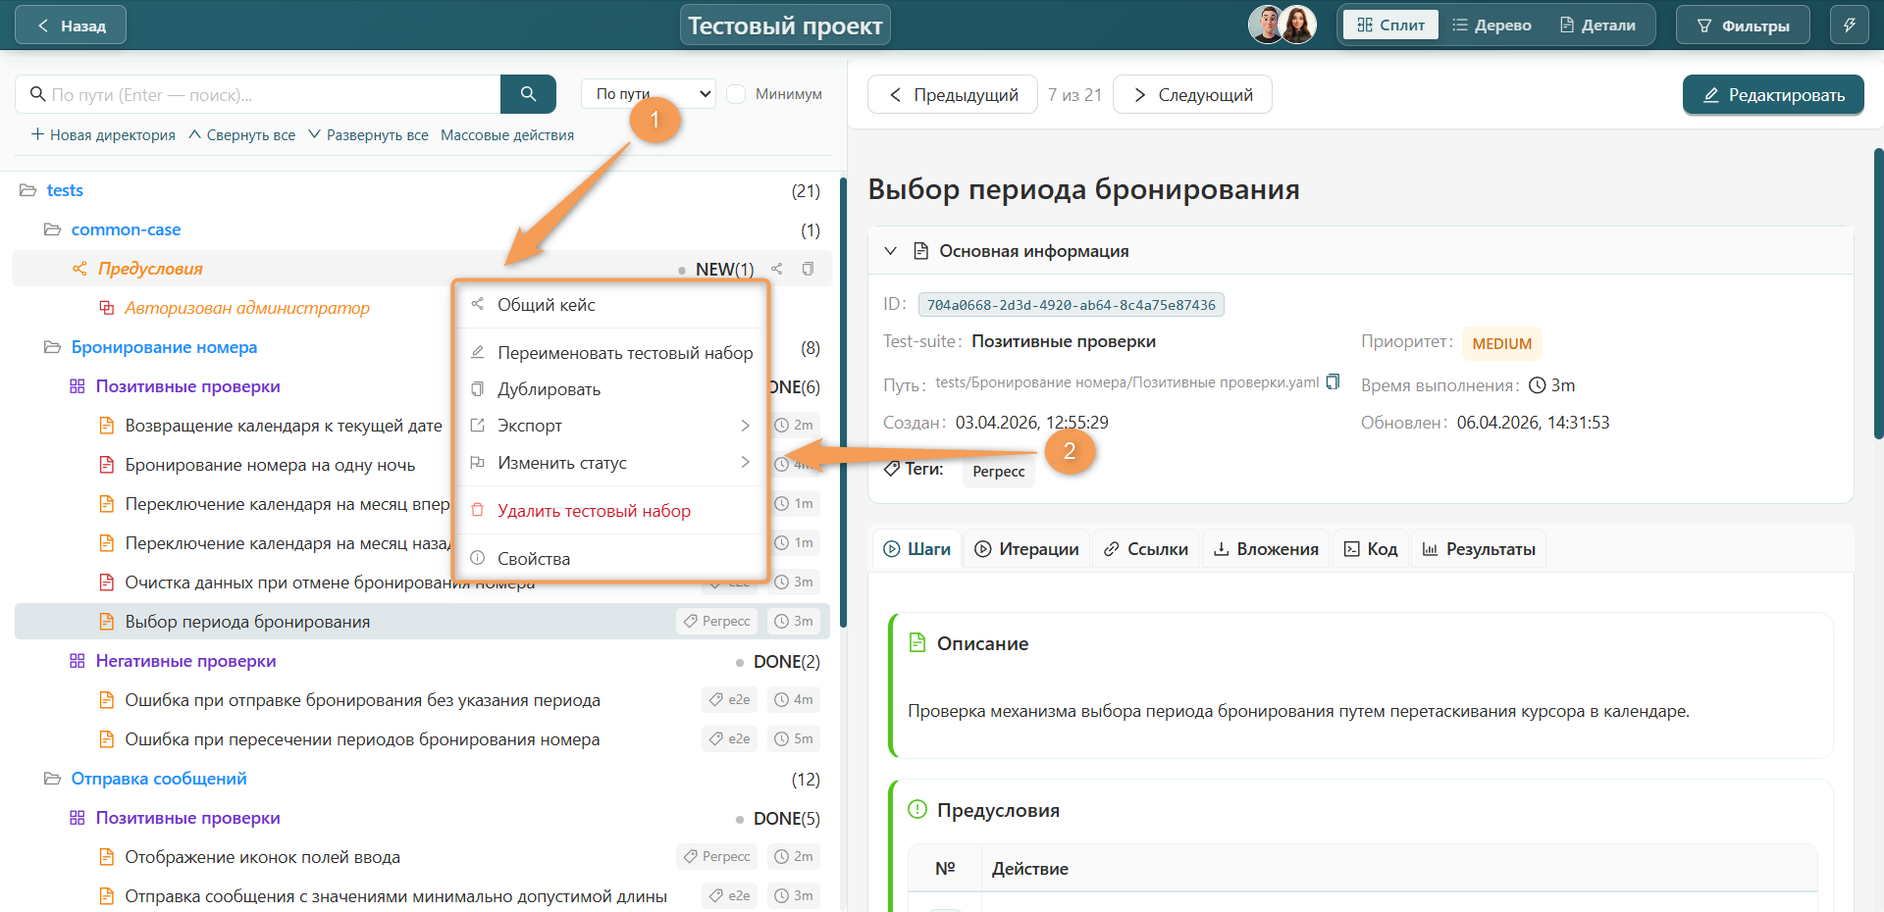
Task: Copy the test path via the copy icon
Action: pyautogui.click(x=1333, y=382)
